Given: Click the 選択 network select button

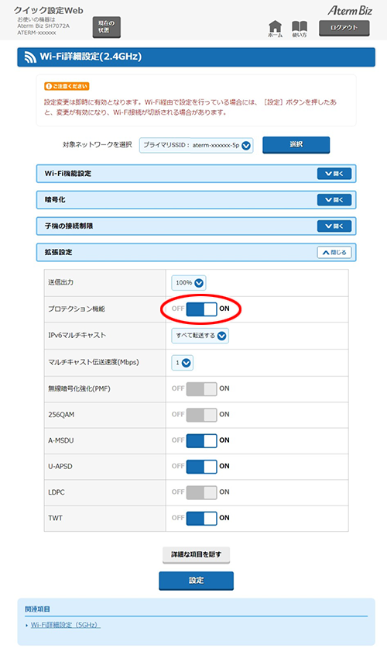Looking at the screenshot, I should (x=296, y=144).
